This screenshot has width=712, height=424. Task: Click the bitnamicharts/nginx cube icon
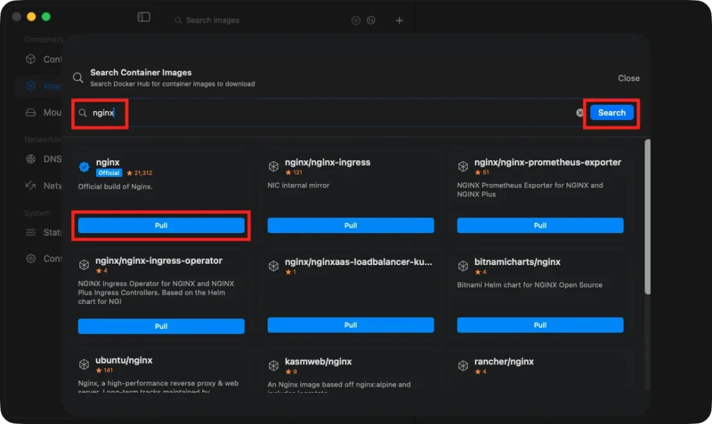[x=462, y=266]
